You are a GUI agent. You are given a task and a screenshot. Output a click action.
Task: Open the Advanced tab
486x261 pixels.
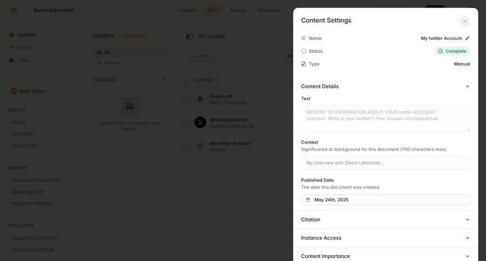tap(268, 10)
